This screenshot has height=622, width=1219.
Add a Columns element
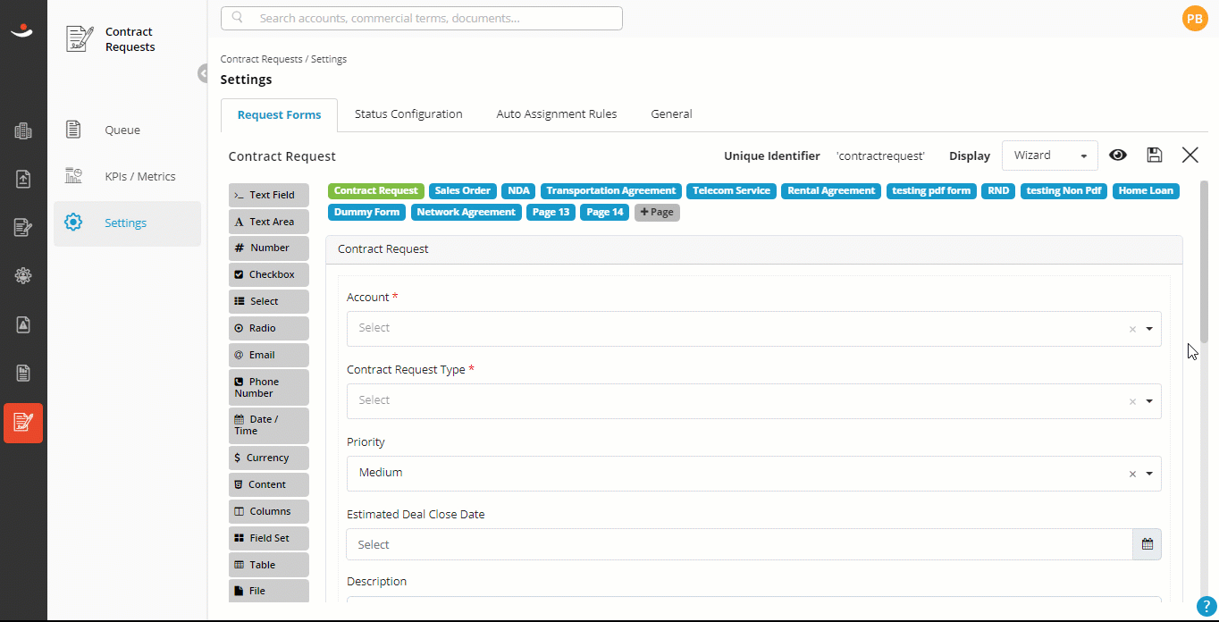click(x=269, y=511)
